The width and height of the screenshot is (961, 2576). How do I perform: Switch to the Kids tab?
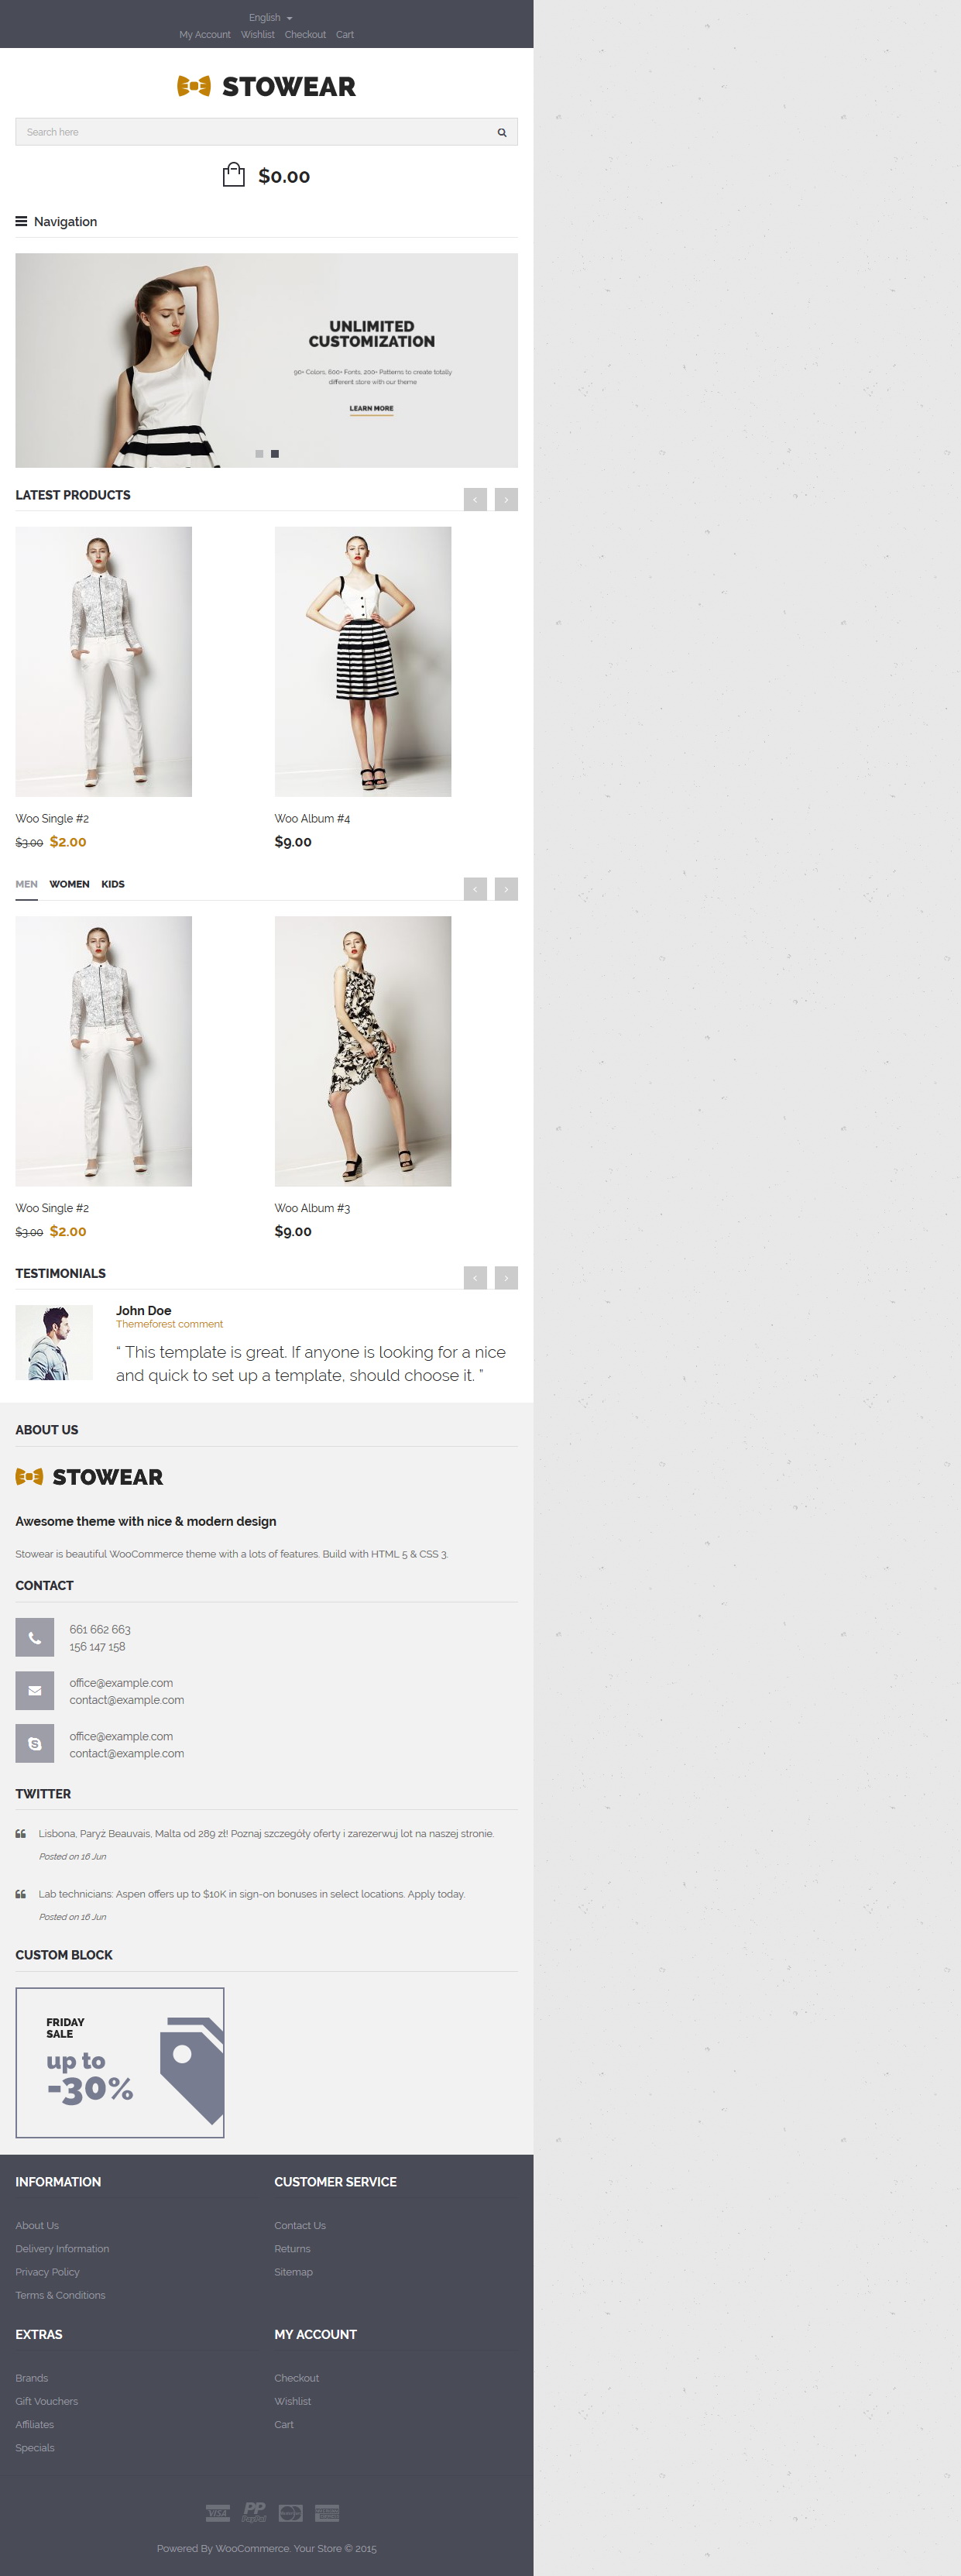click(113, 884)
